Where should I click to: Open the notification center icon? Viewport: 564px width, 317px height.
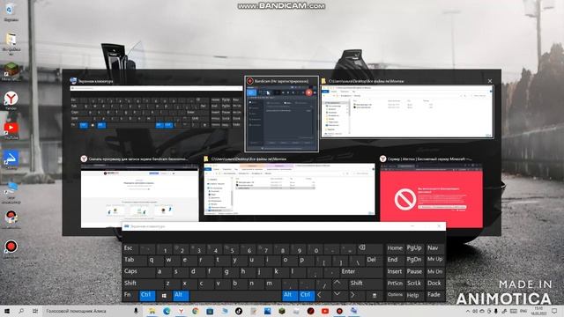pos(554,311)
